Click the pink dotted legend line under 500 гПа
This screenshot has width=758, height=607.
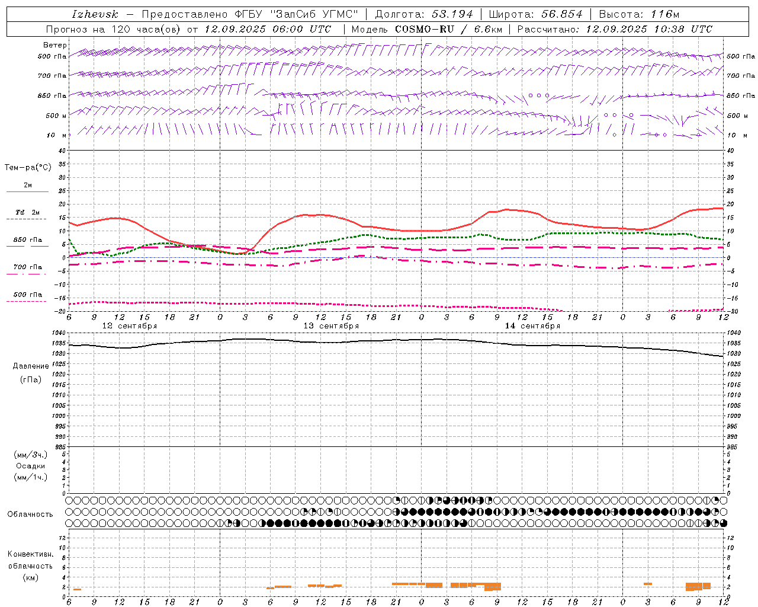pyautogui.click(x=26, y=301)
